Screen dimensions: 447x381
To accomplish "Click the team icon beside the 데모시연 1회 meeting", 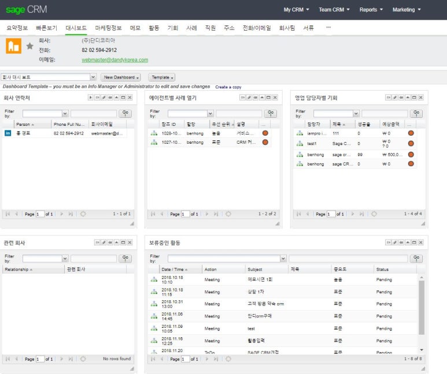I will coord(154,279).
